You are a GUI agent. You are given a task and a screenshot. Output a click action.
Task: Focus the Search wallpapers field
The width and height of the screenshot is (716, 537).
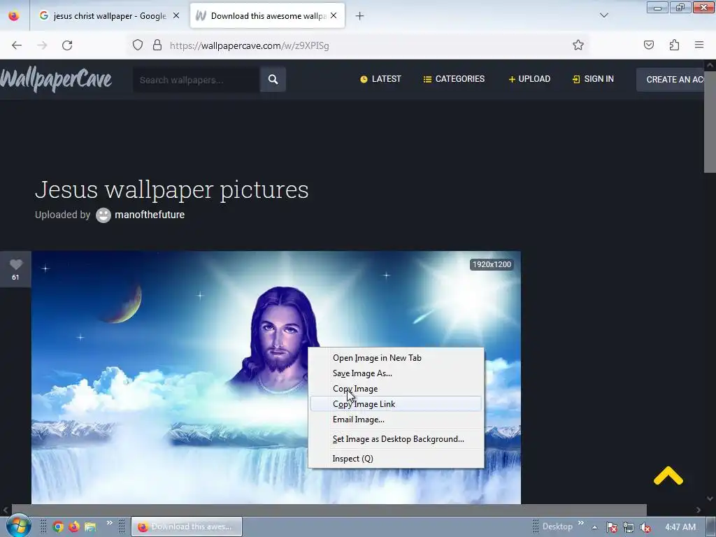click(x=196, y=80)
